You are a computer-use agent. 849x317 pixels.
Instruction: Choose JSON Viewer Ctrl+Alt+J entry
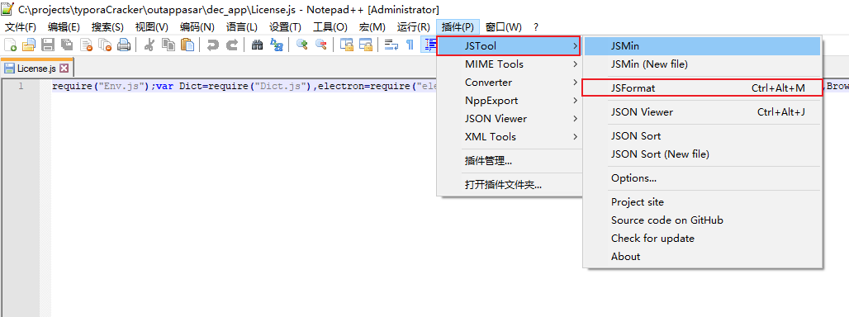click(x=702, y=112)
